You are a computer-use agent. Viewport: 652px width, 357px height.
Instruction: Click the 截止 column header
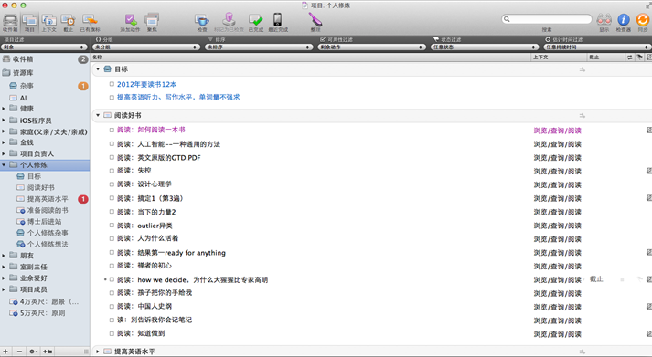point(605,58)
